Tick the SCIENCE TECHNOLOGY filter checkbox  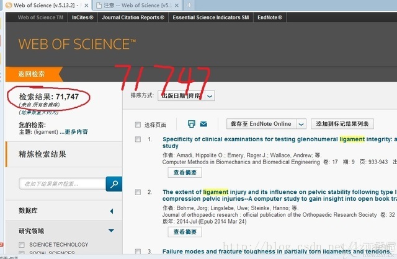(22, 245)
